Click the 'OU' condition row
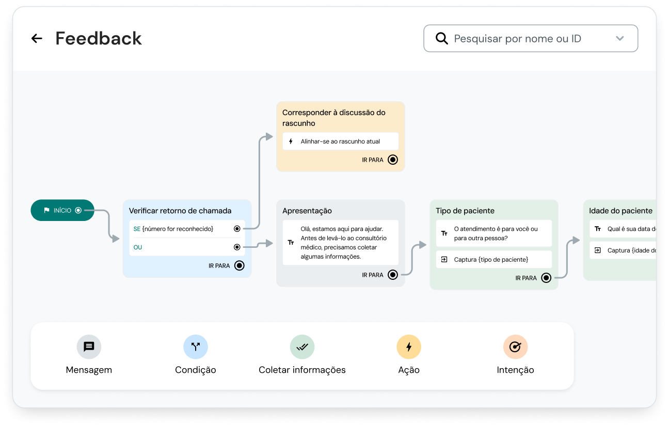 pos(187,247)
